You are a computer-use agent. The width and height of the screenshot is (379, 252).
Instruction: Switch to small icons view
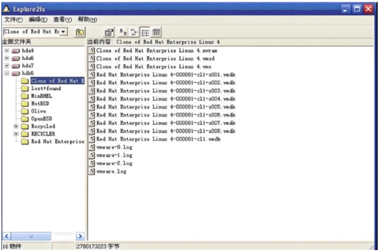pos(135,31)
